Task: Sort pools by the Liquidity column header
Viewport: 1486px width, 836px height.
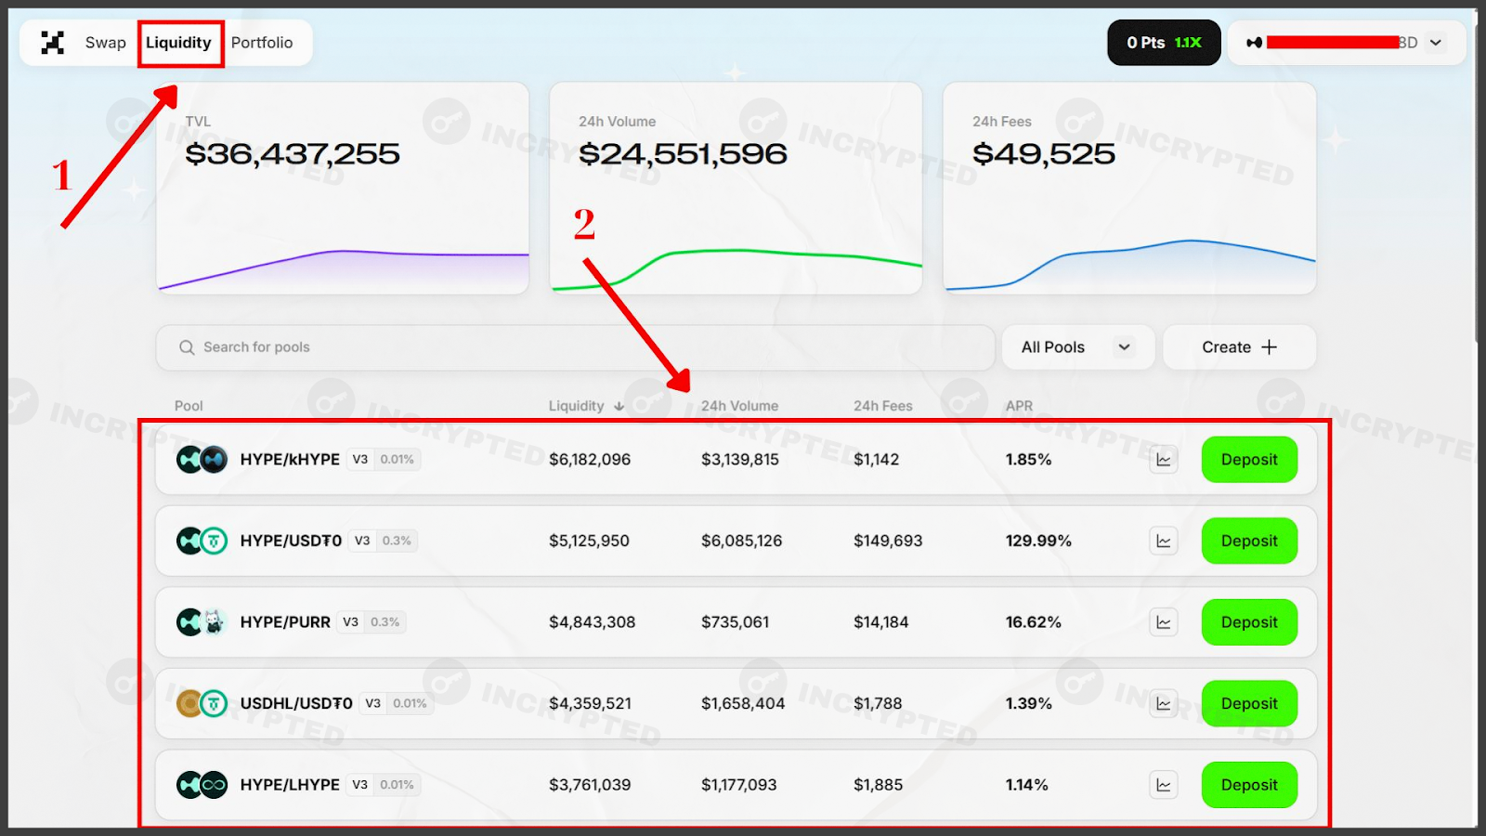Action: pyautogui.click(x=576, y=406)
